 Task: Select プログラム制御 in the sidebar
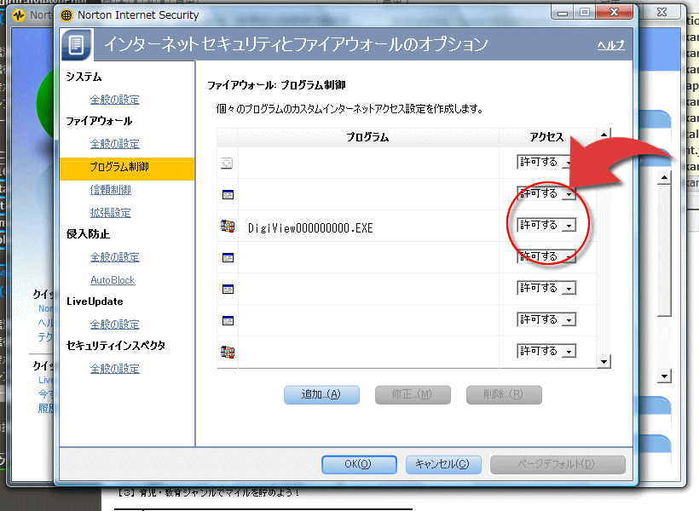pos(127,169)
